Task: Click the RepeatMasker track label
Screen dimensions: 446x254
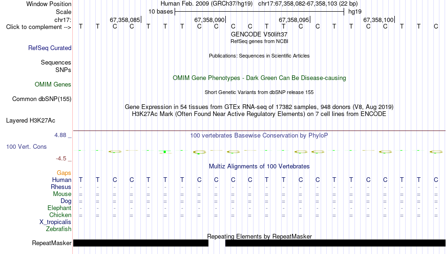Action: (52, 243)
